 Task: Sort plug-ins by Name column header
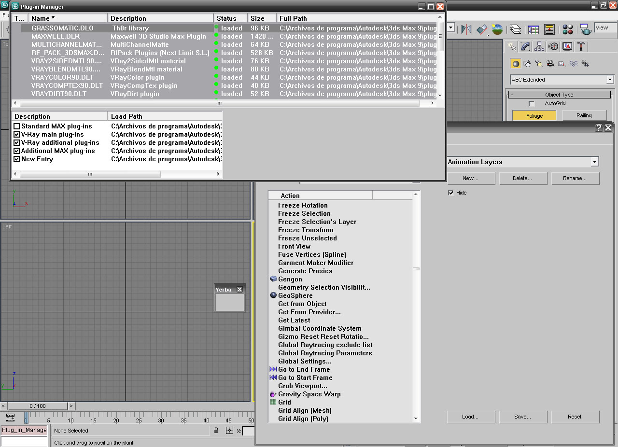point(68,18)
